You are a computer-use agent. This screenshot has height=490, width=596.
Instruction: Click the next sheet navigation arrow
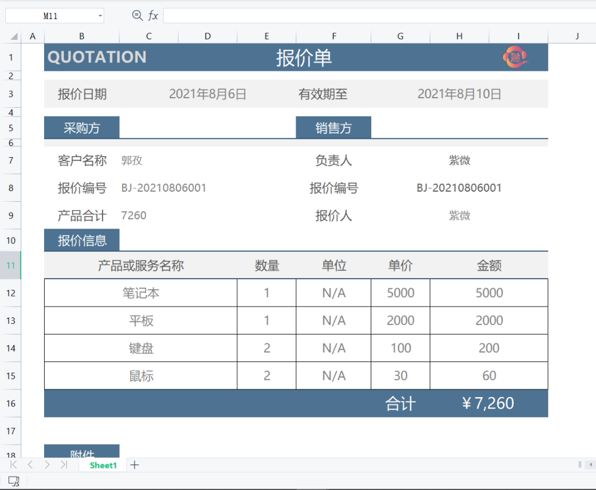coord(47,464)
